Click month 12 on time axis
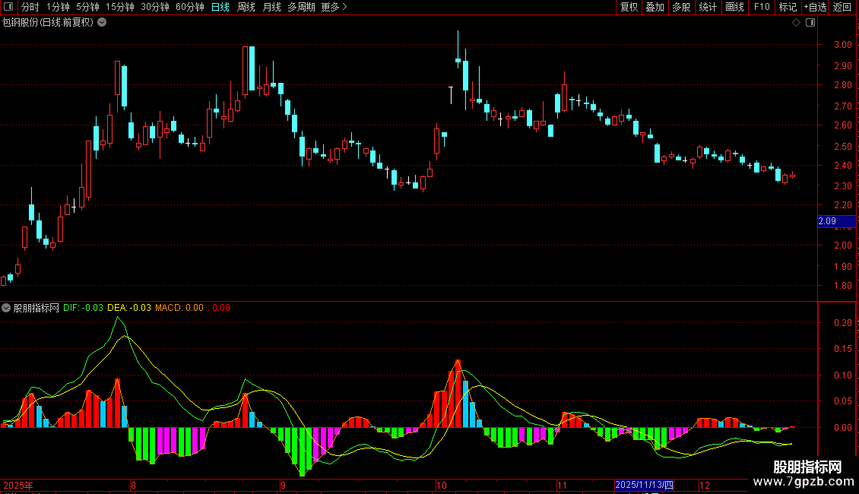This screenshot has height=494, width=859. point(705,485)
